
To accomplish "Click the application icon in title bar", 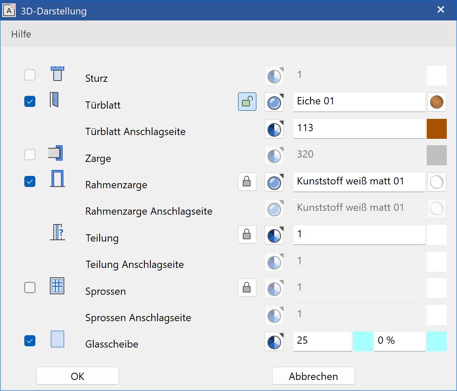I will [x=9, y=11].
